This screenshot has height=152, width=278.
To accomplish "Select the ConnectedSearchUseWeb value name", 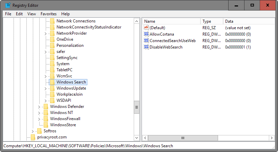I will 172,41.
